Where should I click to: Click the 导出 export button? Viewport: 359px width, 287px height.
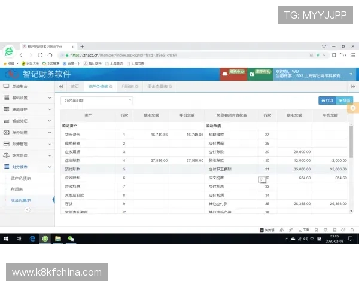[x=344, y=100]
